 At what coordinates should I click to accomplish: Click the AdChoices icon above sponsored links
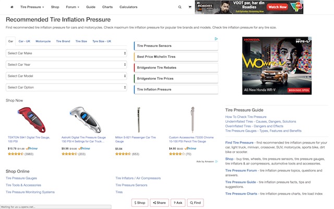tap(216, 39)
